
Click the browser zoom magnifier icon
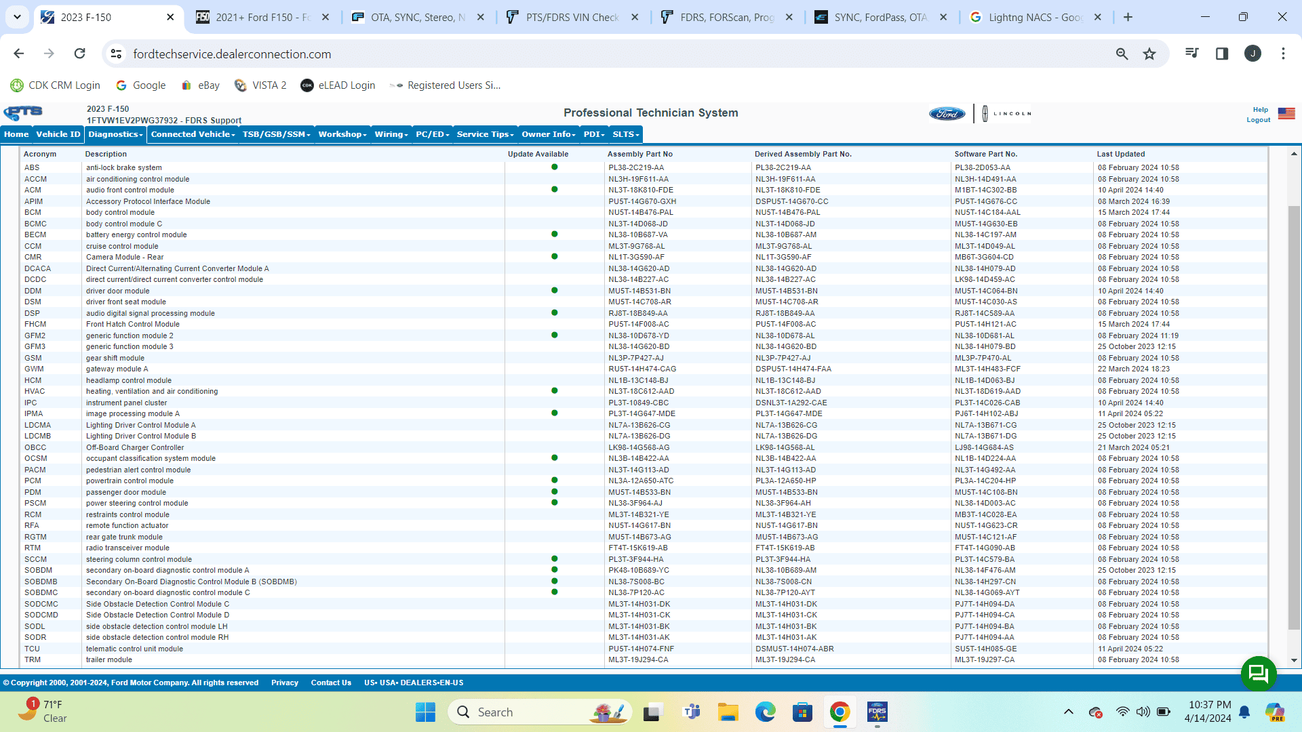(1122, 54)
